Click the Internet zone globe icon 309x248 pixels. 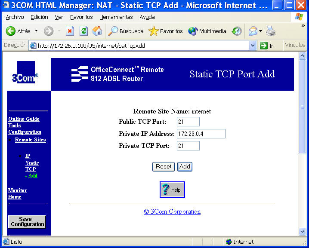click(229, 242)
